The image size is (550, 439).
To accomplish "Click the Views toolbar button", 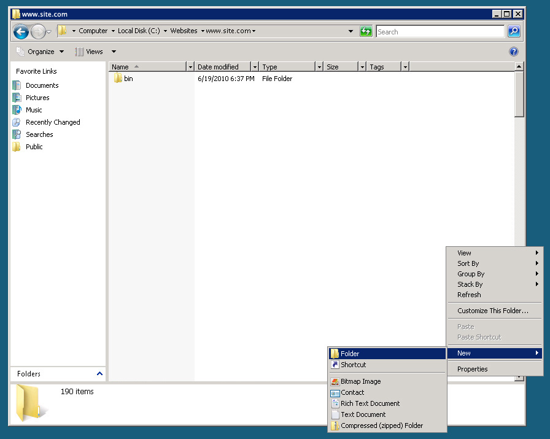I will (89, 52).
